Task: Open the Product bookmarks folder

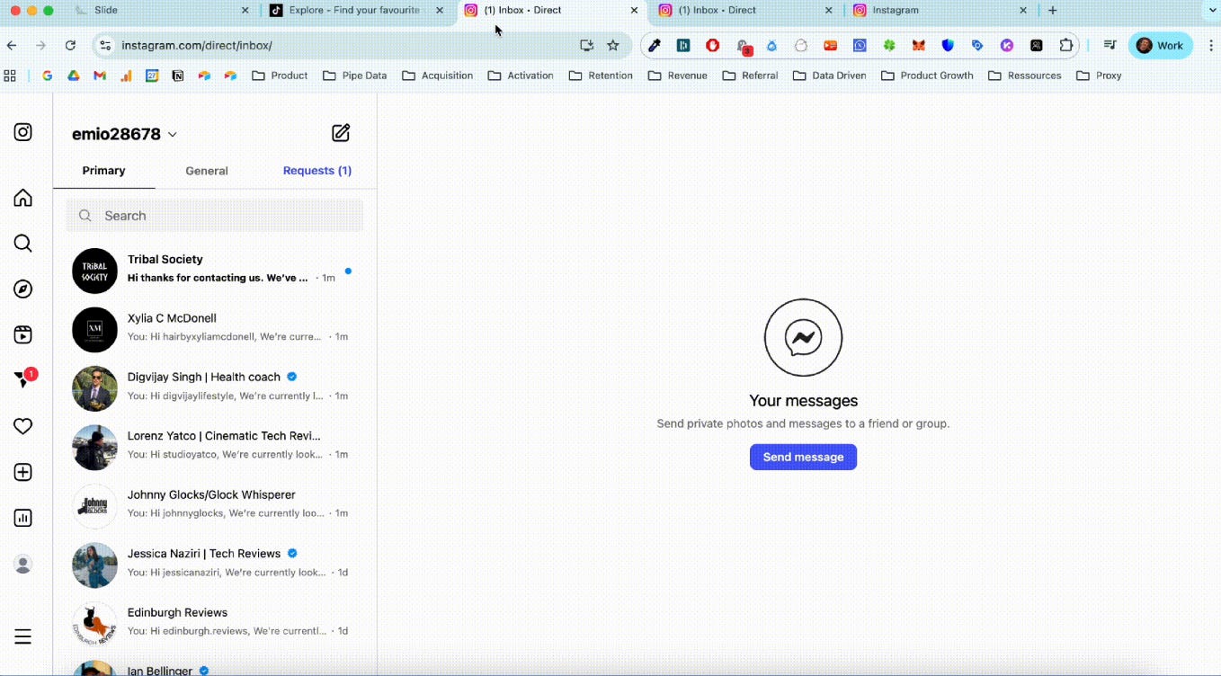Action: (280, 76)
